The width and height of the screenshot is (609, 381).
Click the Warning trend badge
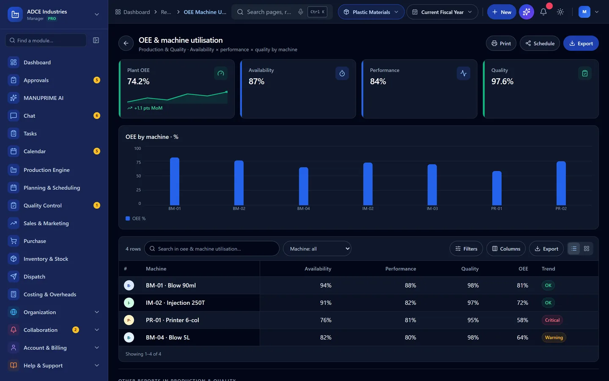554,337
